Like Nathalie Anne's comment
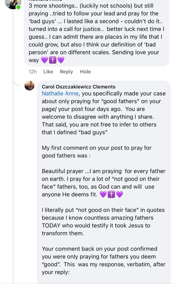176x284 pixels. click(48, 72)
